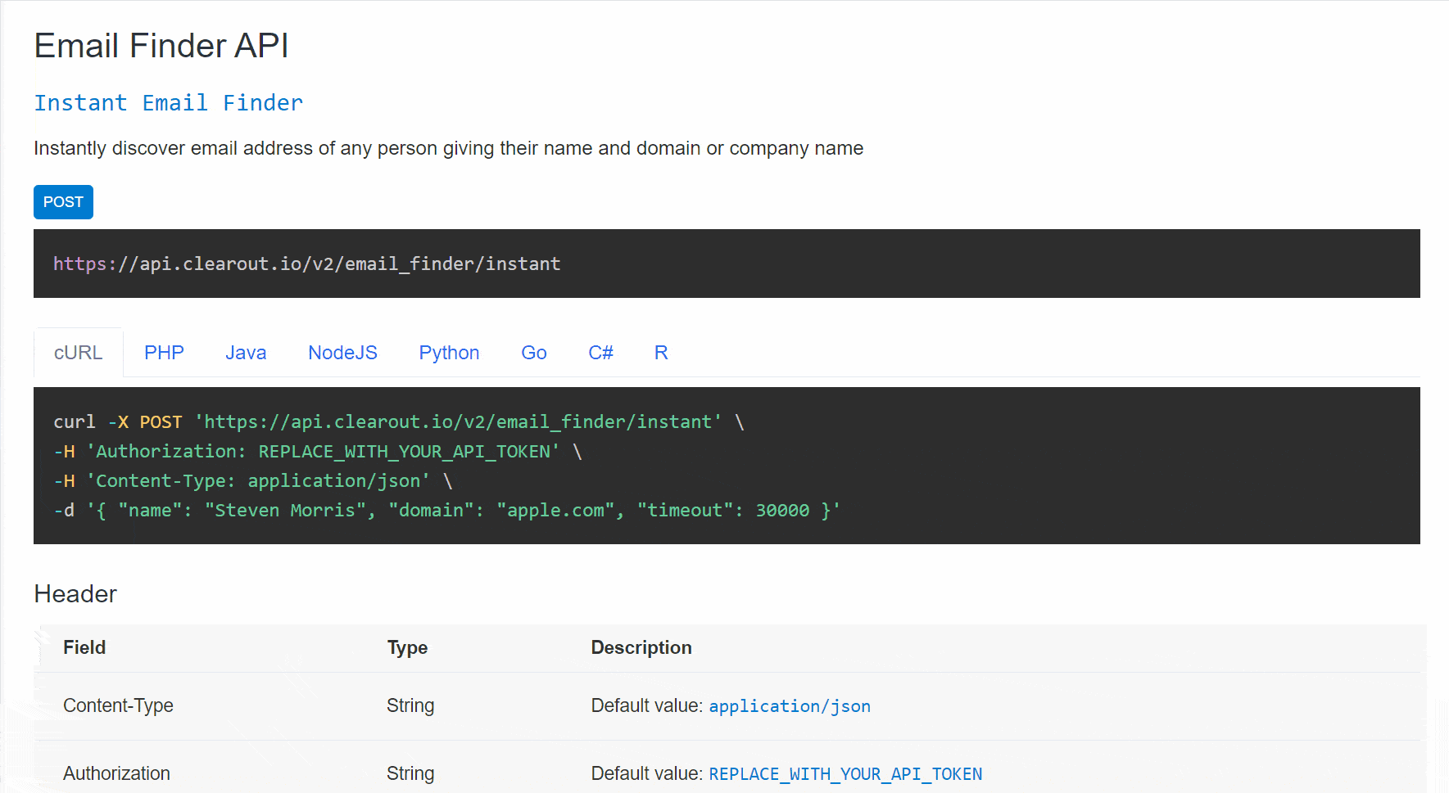Click the application/json default value link

(x=789, y=705)
